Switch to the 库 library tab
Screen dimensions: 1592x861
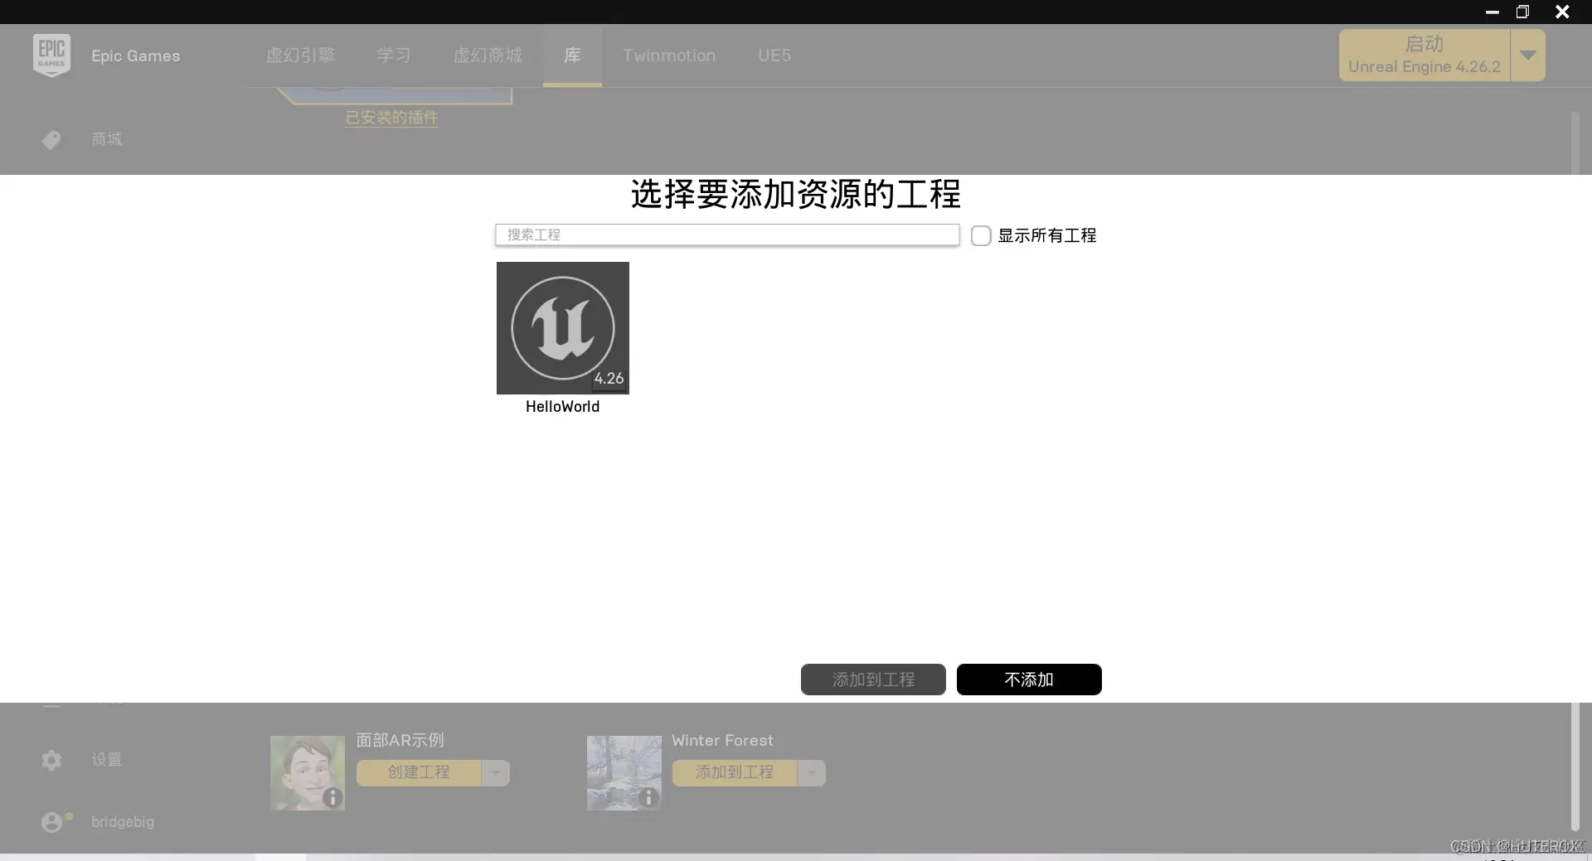572,56
